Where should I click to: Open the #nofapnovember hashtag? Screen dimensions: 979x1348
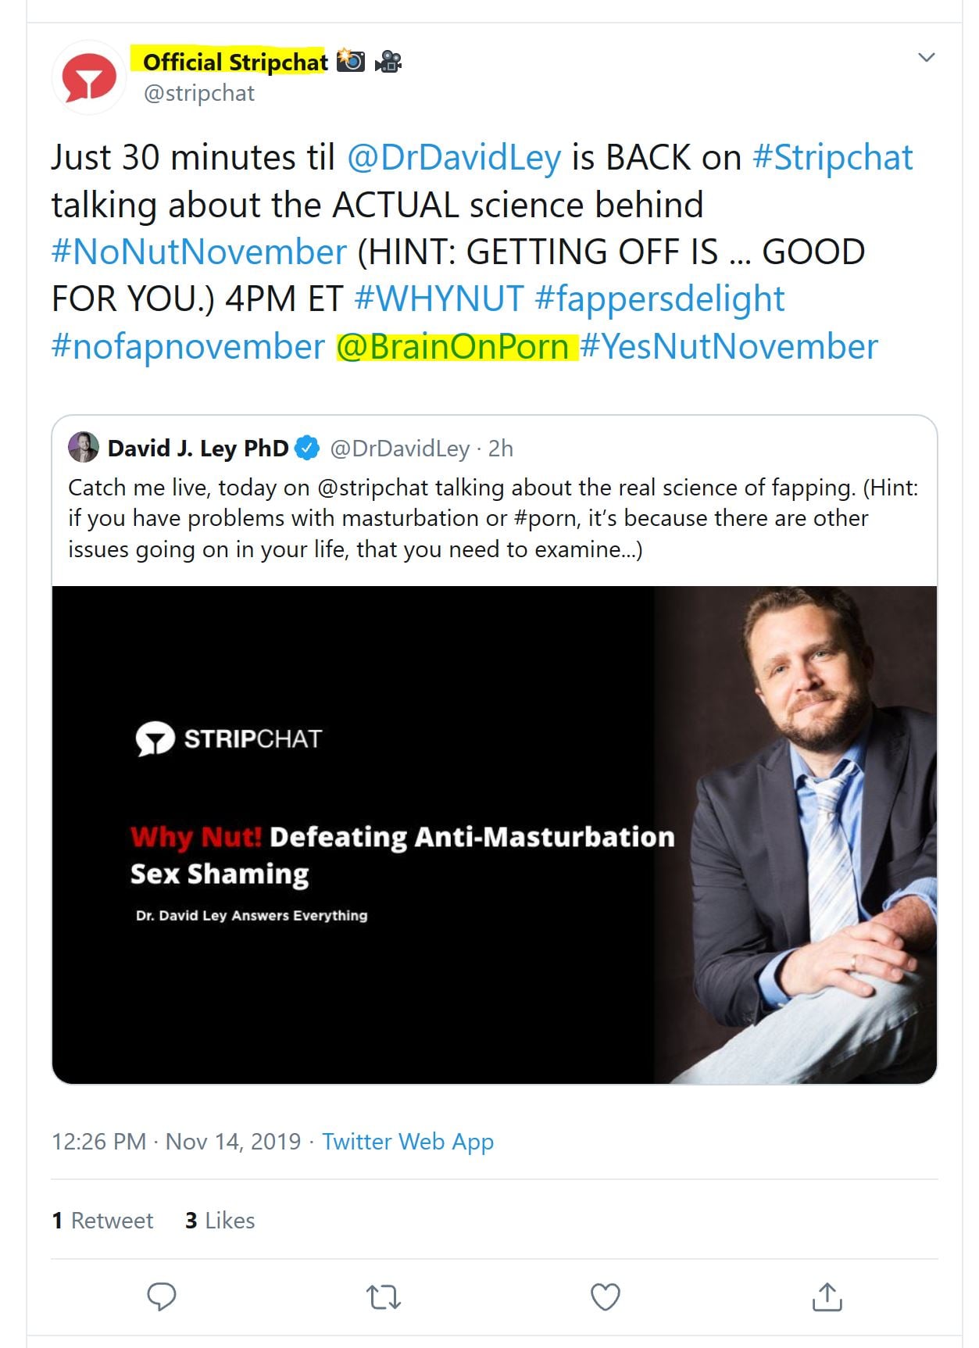[188, 346]
